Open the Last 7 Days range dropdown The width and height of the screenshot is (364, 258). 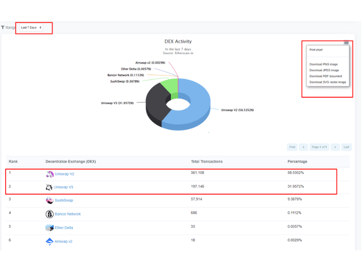(31, 28)
